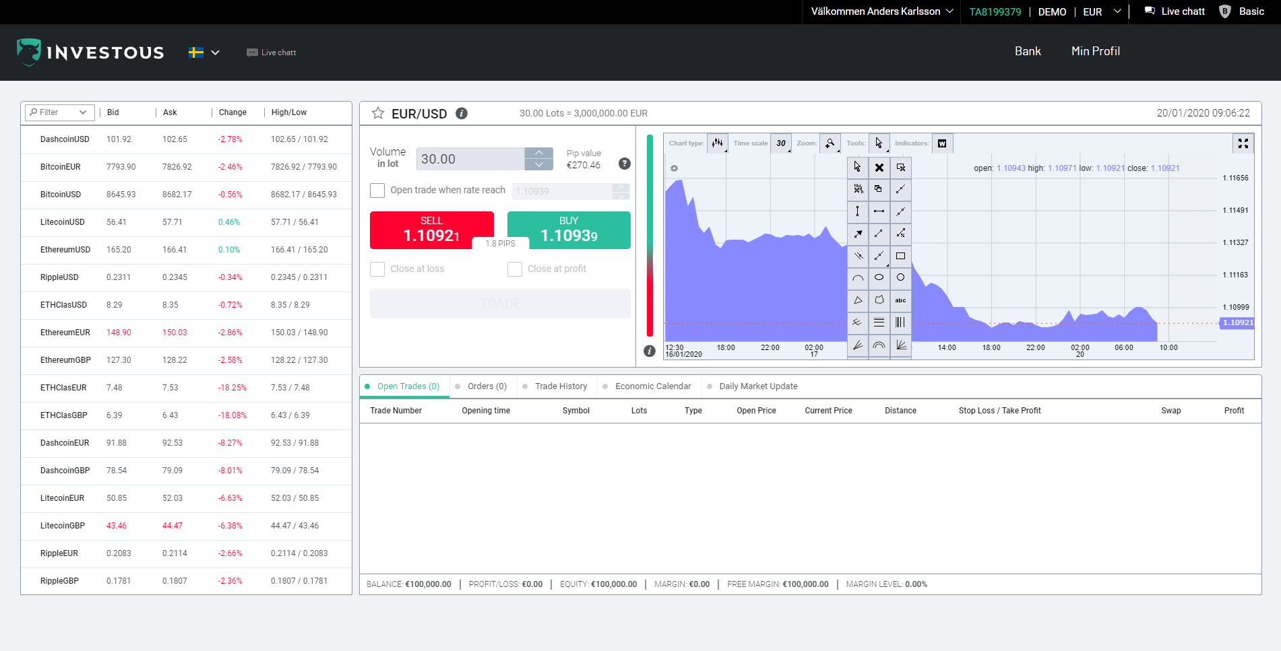Click the Volume in lot field
Viewport: 1281px width, 651px height.
(x=470, y=159)
